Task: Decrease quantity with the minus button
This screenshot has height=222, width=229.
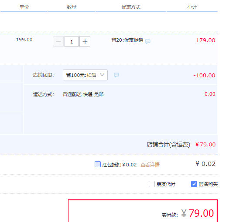Action: pyautogui.click(x=58, y=42)
